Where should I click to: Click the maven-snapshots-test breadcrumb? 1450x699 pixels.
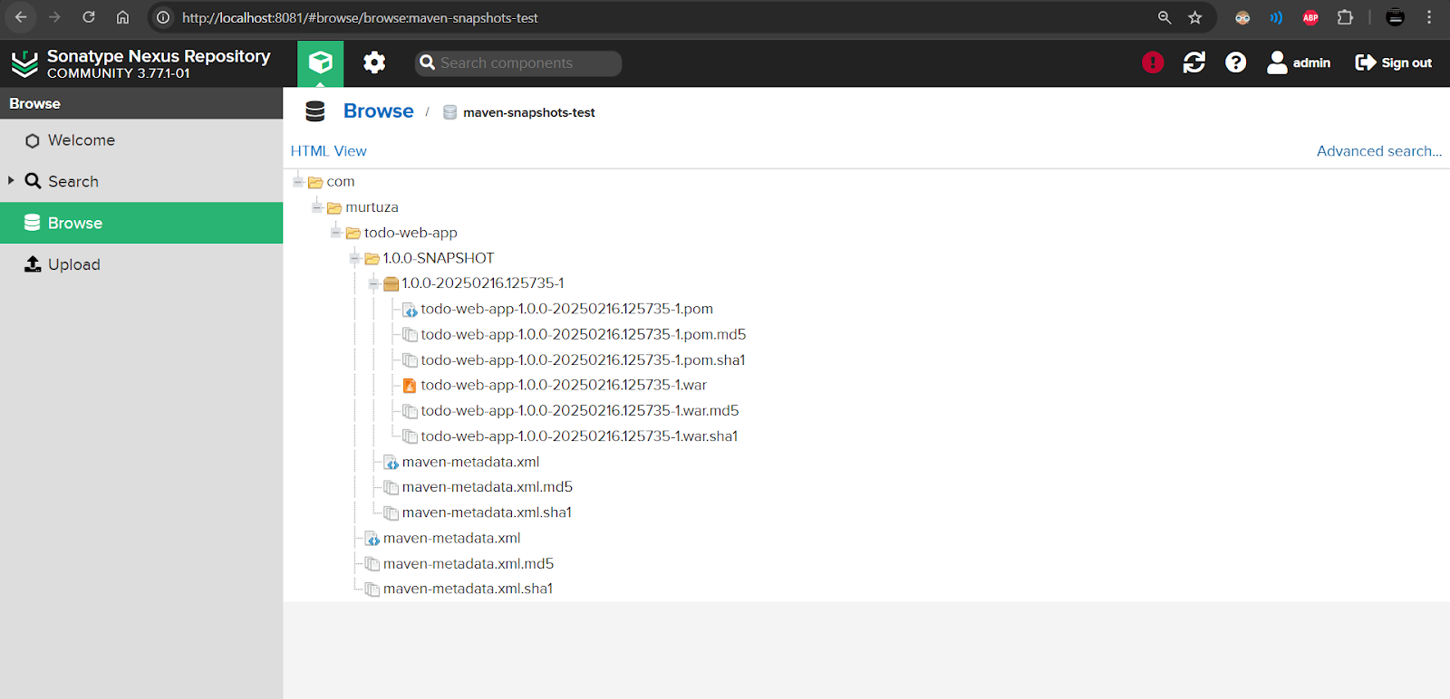(x=528, y=112)
